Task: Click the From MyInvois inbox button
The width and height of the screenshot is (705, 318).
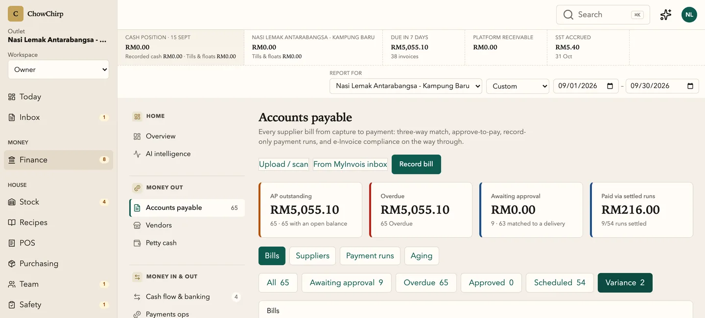Action: point(350,164)
